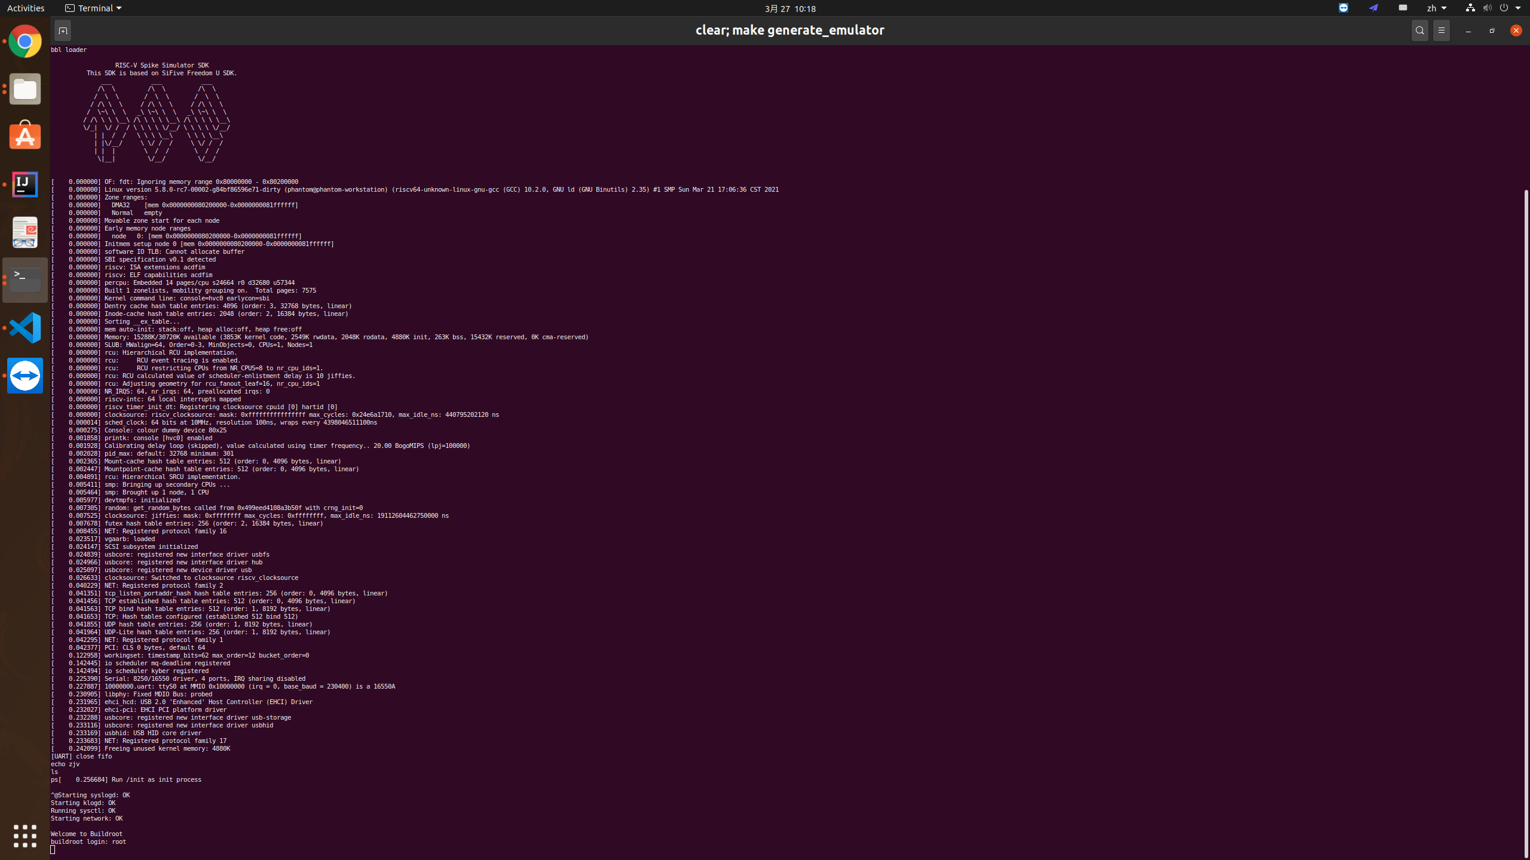
Task: Launch Google Chrome from the dock
Action: (x=25, y=41)
